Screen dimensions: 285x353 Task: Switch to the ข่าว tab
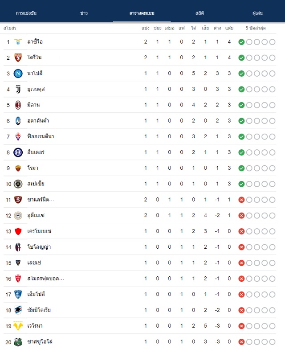tap(84, 13)
